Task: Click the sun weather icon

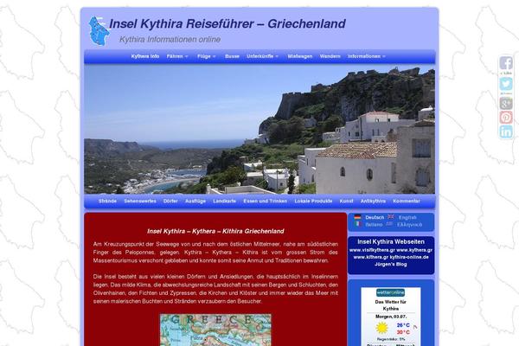Action: (x=382, y=328)
